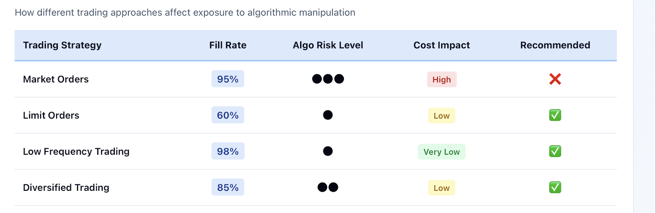Click the Cost Impact column header
The width and height of the screenshot is (656, 213).
442,45
